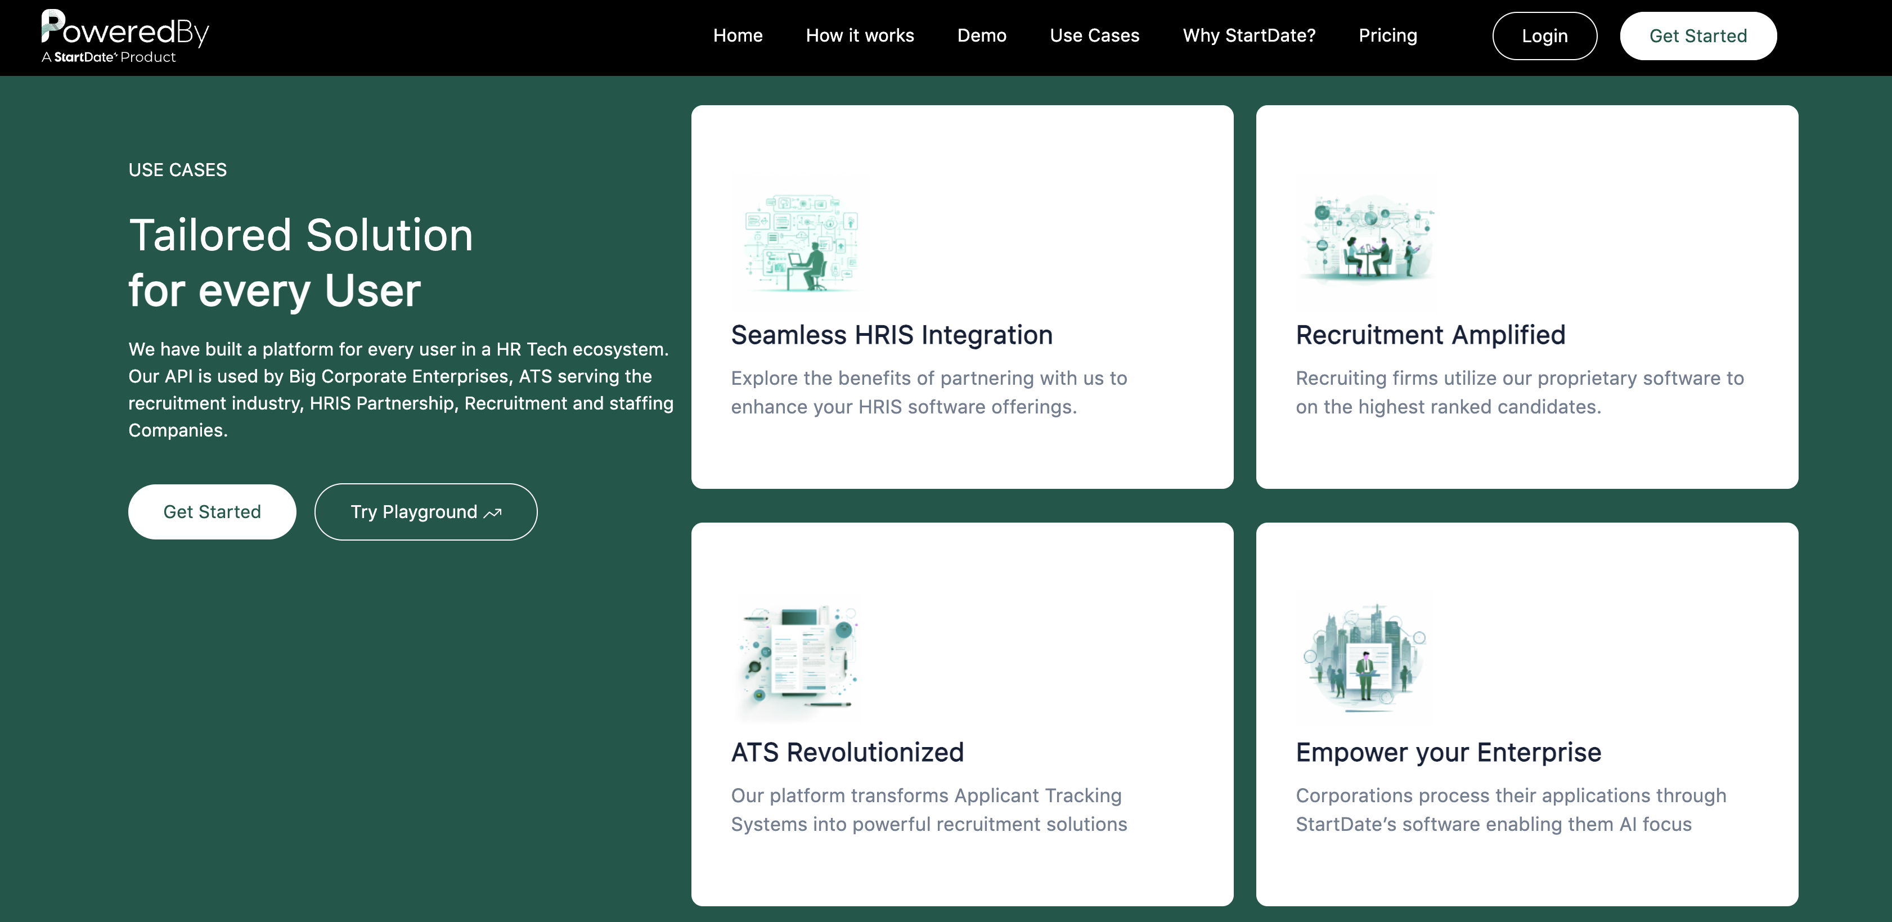Image resolution: width=1892 pixels, height=922 pixels.
Task: Click the ATS Revolutionized documents illustration
Action: point(798,658)
